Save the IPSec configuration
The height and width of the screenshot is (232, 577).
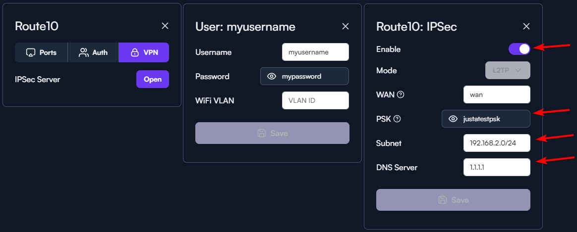click(453, 200)
